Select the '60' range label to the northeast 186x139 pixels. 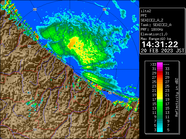click(105, 9)
